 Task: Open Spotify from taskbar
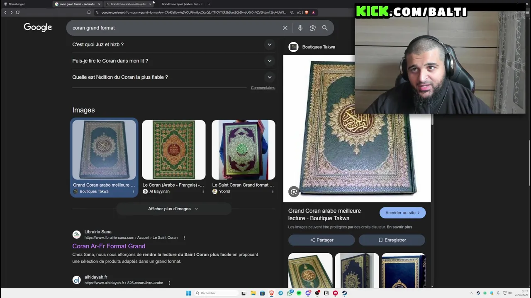[x=299, y=293]
